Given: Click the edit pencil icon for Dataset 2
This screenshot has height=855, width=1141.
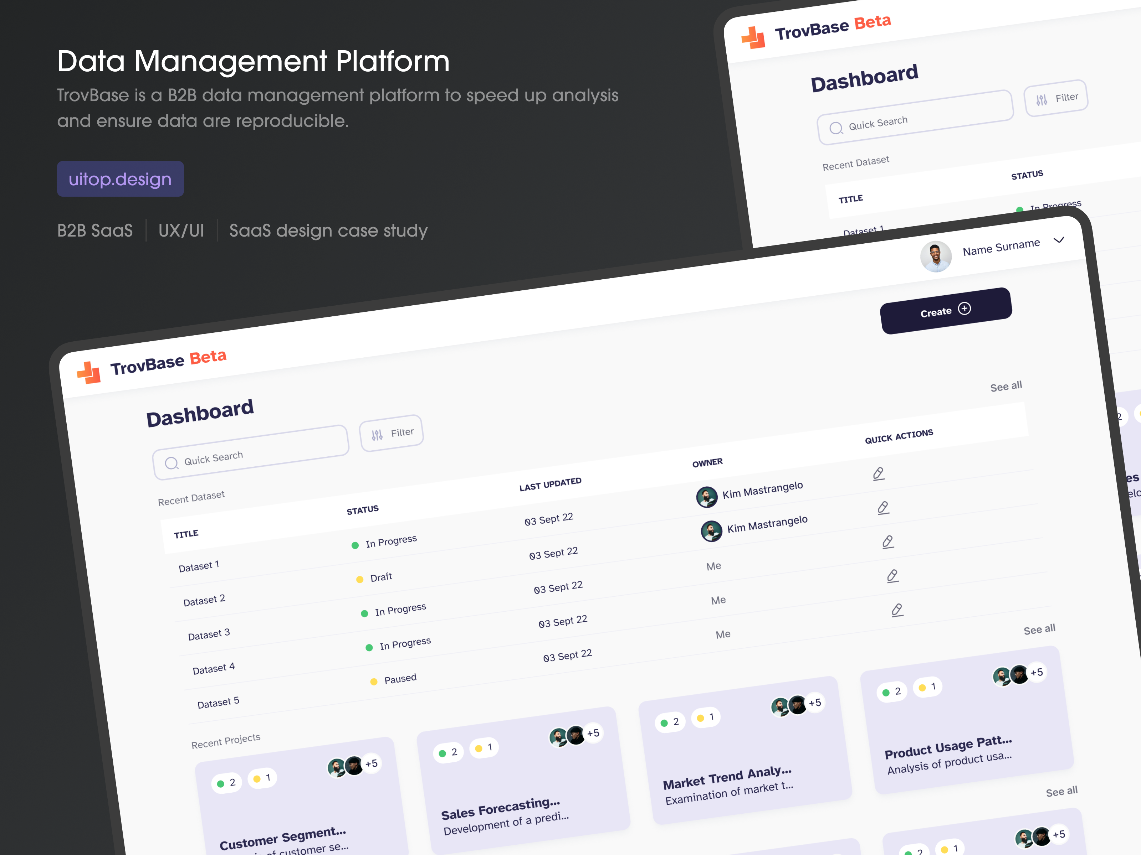Looking at the screenshot, I should [883, 508].
